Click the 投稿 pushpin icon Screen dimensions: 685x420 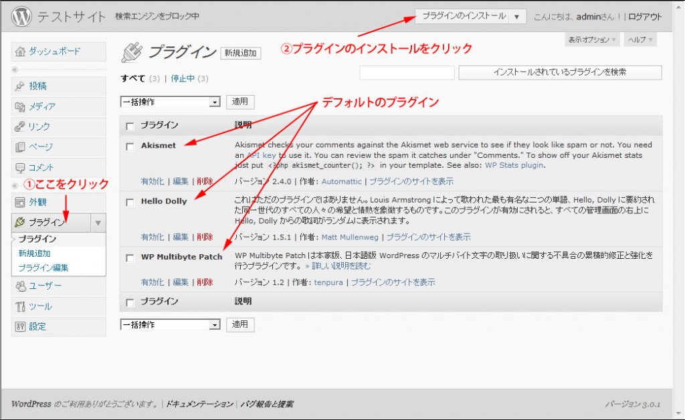pos(20,86)
